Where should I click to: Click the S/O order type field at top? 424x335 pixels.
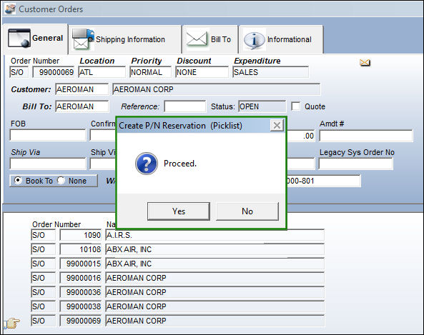(19, 72)
